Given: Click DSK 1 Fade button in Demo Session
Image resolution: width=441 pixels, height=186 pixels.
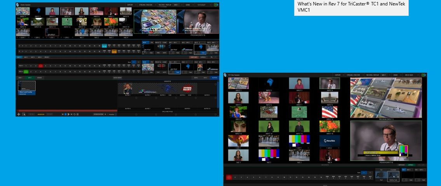Looking at the screenshot, I should click(x=178, y=72).
